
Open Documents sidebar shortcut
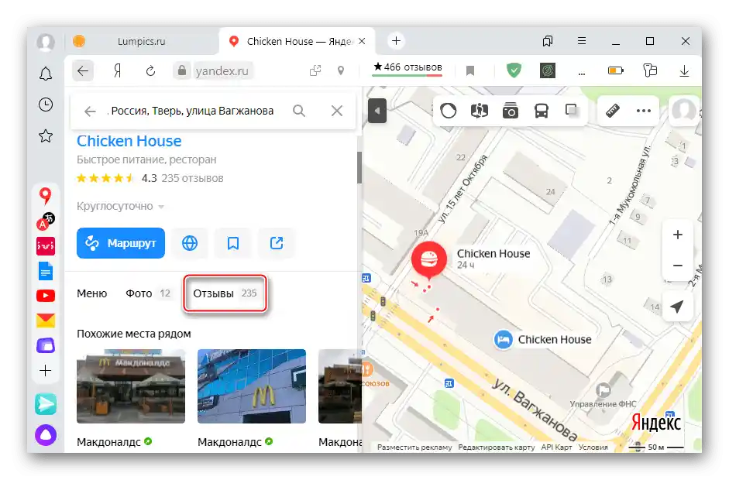pos(46,271)
